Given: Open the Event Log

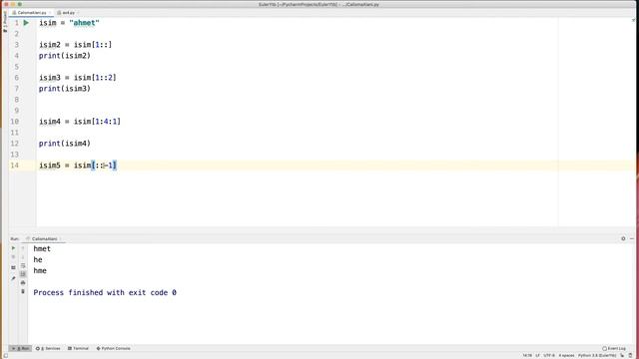Looking at the screenshot, I should point(614,348).
